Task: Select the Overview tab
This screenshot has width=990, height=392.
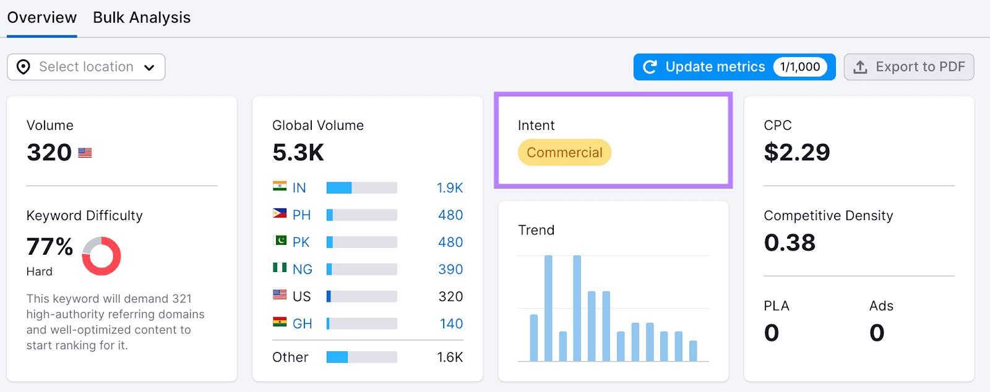Action: click(x=42, y=17)
